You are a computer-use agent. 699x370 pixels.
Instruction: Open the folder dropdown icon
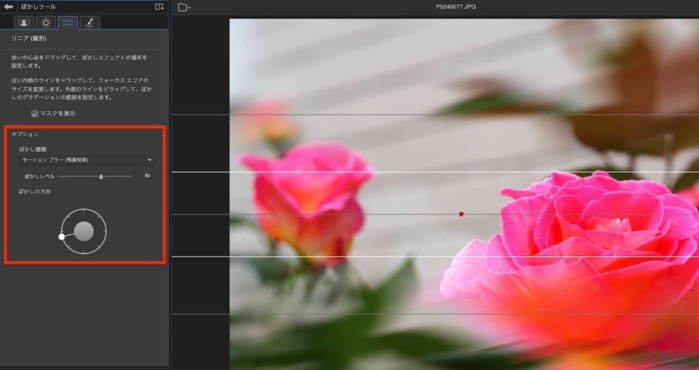click(184, 7)
